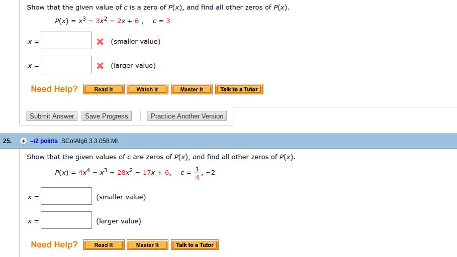Open Master It for question 25
Viewport: 457px width, 257px height.
coord(147,245)
